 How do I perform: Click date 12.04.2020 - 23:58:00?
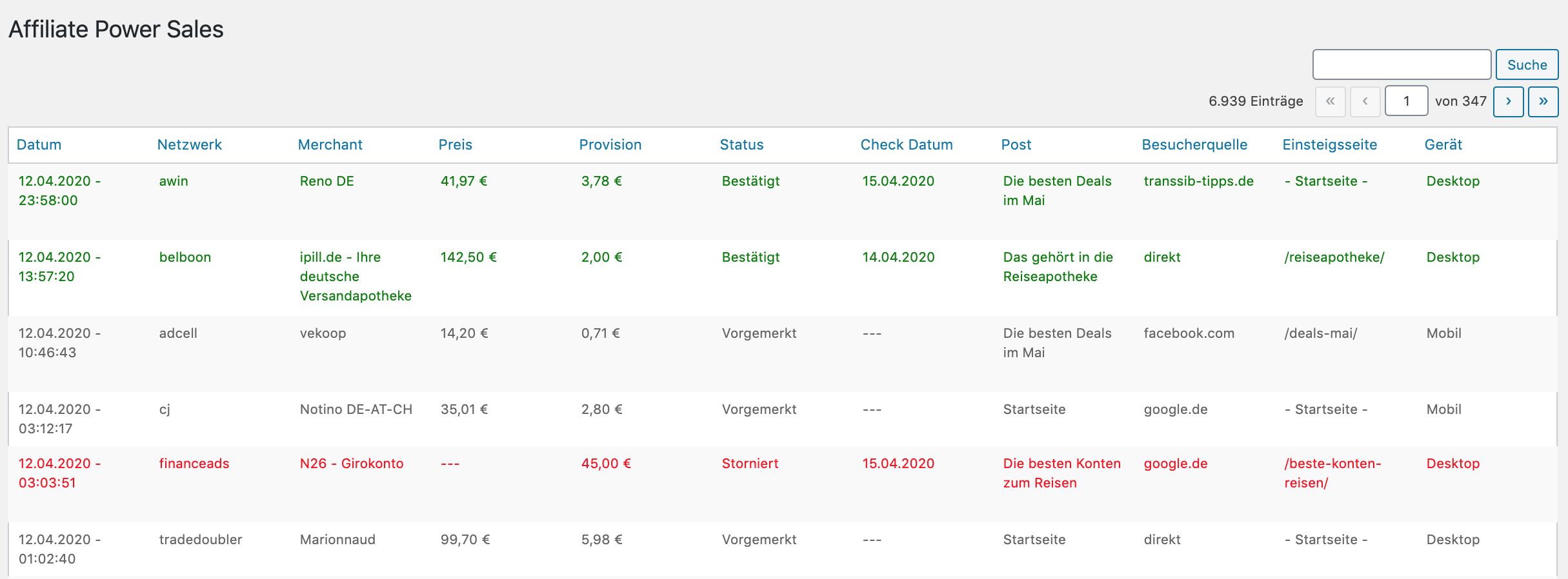coord(59,191)
